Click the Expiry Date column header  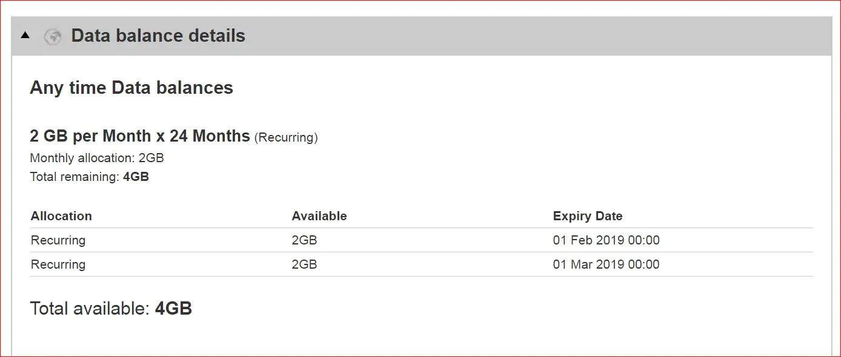588,216
